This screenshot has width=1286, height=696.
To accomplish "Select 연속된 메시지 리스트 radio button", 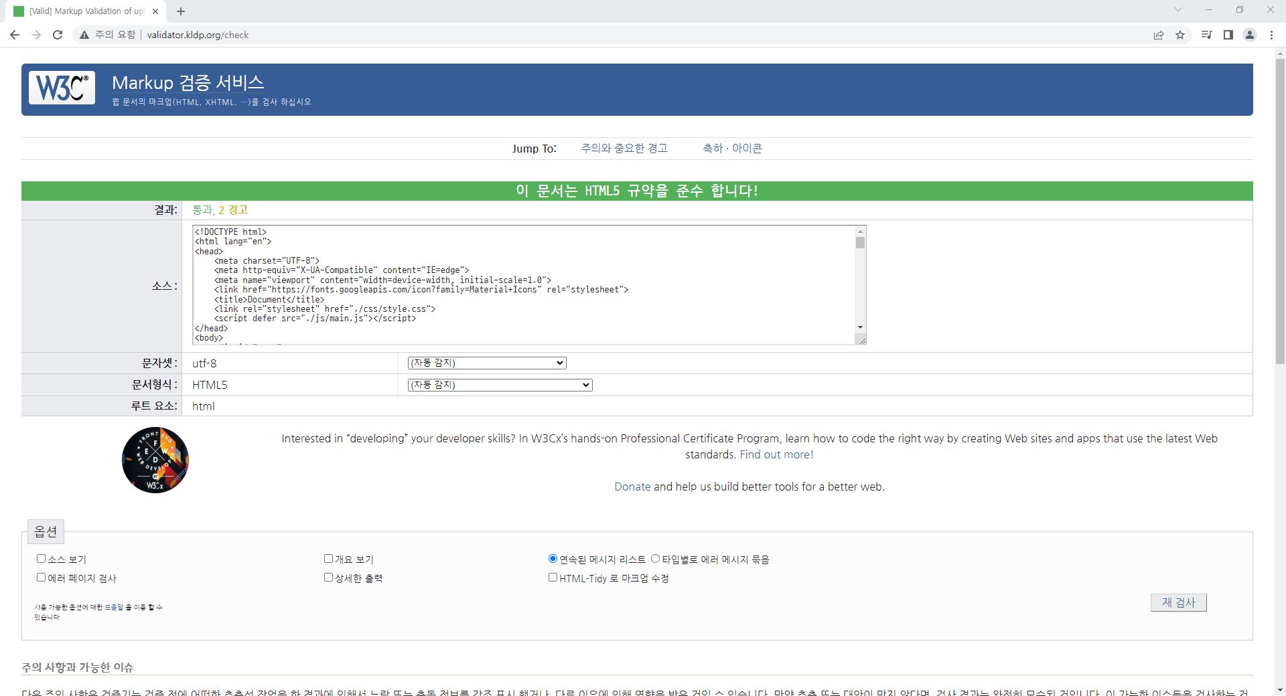I will point(553,558).
